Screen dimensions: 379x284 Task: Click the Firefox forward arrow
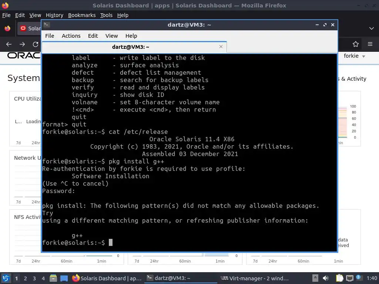click(x=22, y=44)
